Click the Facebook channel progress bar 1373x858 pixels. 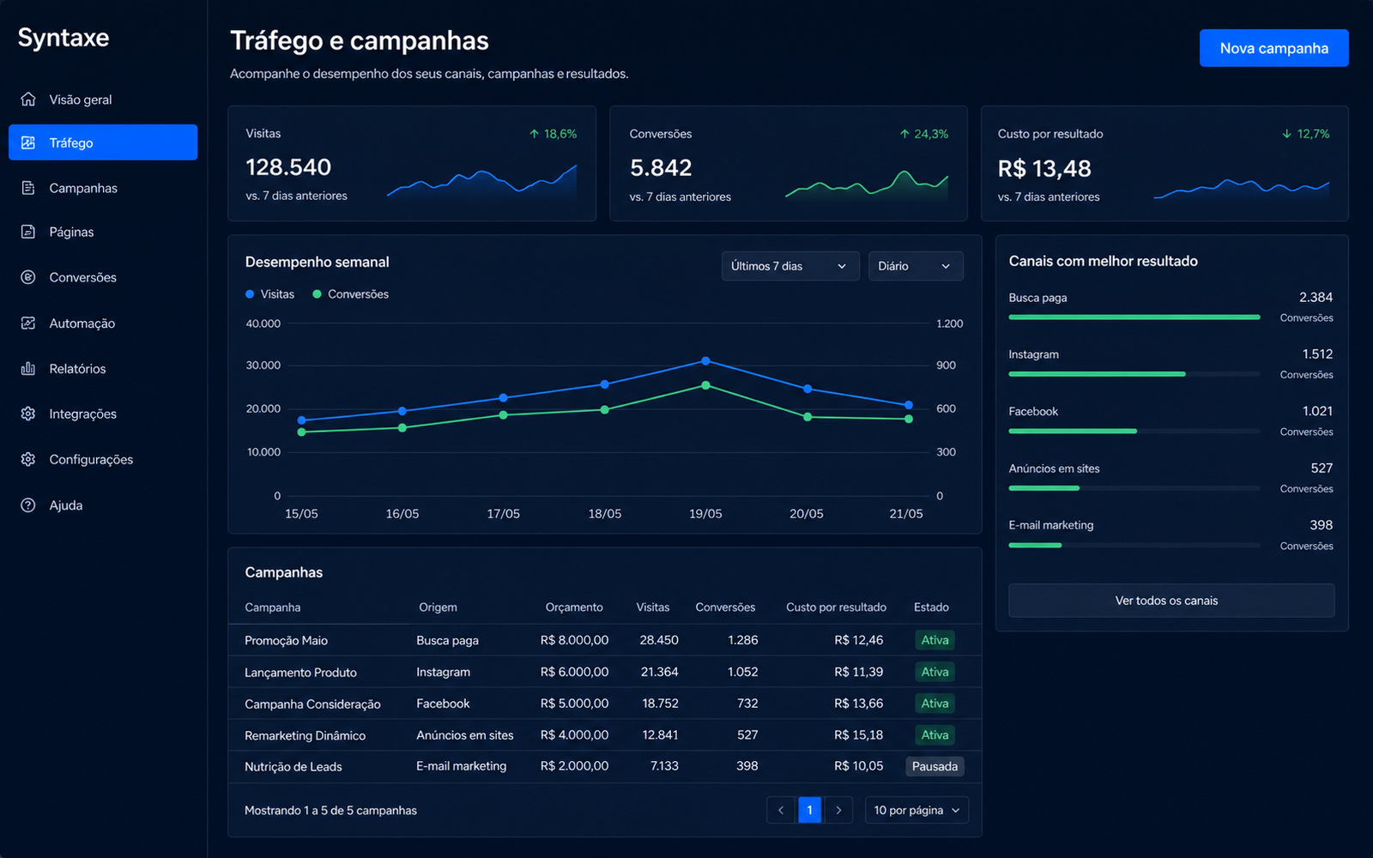(1134, 431)
